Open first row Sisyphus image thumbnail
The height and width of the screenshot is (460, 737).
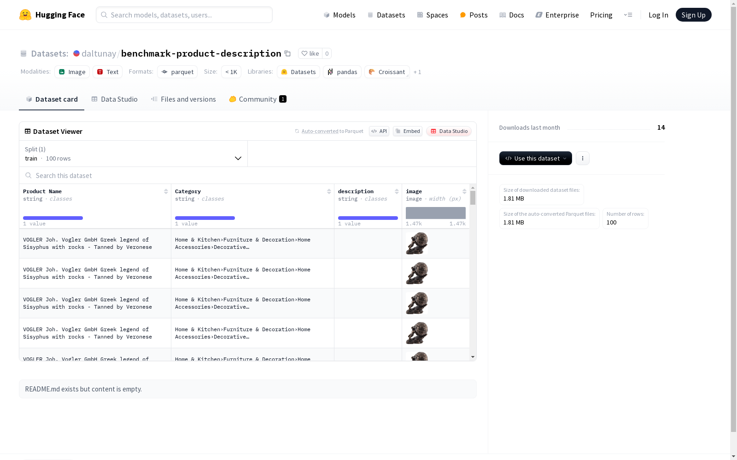tap(417, 243)
